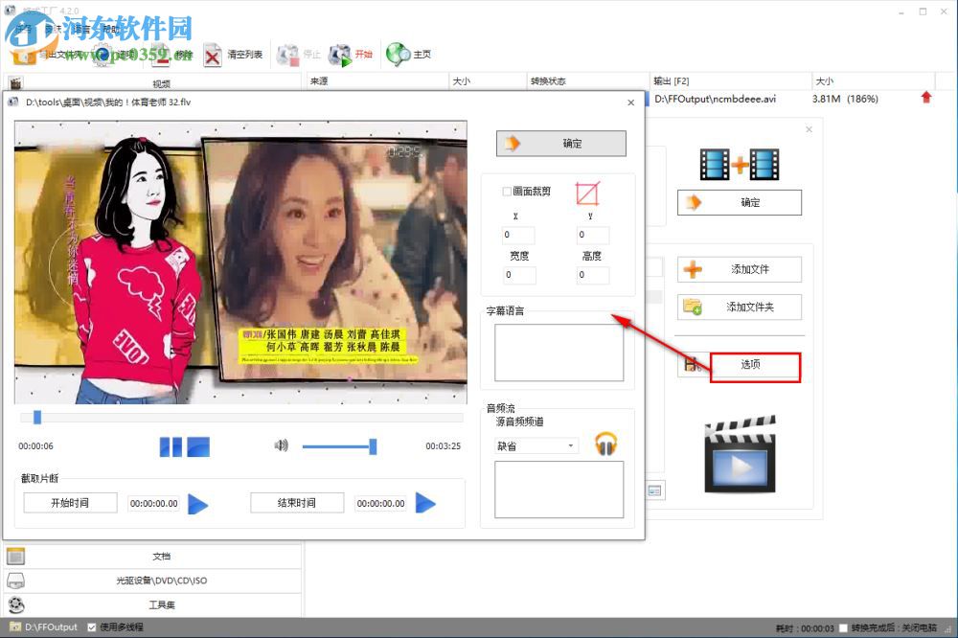Image resolution: width=958 pixels, height=638 pixels.
Task: Click the speaker volume icon
Action: pyautogui.click(x=281, y=445)
